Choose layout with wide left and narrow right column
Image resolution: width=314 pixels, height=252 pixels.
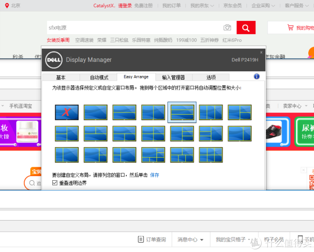pos(240,134)
